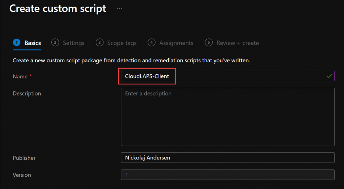Focus the Name field containing CloudLAPS-Client
Viewport: 344px width, 189px height.
[x=227, y=76]
